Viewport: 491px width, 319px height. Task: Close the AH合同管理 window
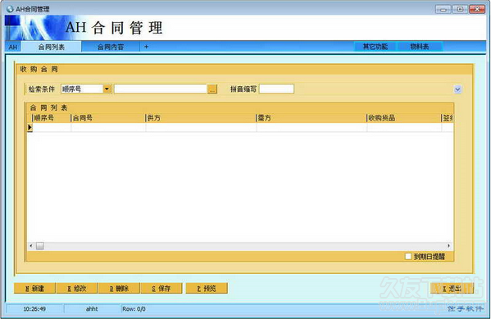tap(477, 9)
